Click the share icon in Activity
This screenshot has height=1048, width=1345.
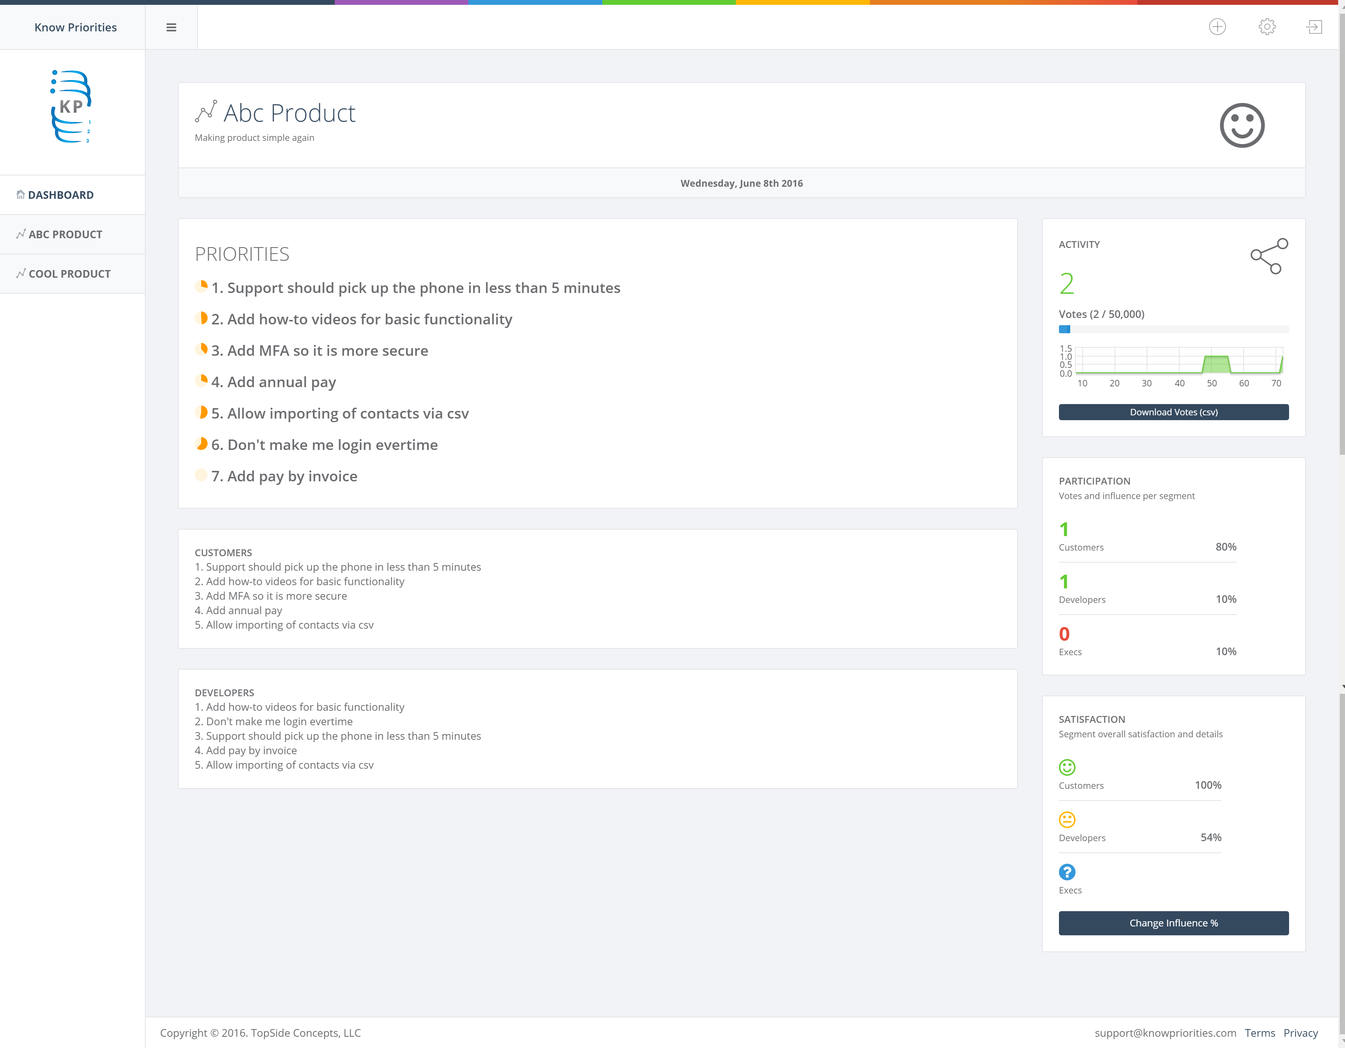tap(1269, 256)
